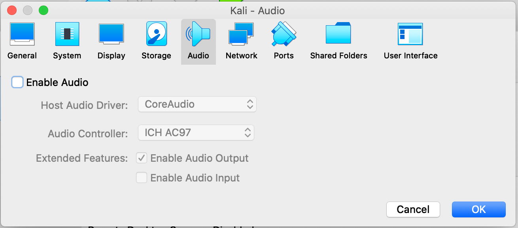Screen dimensions: 518x228
Task: Open the Display monitor icon
Action: 112,34
